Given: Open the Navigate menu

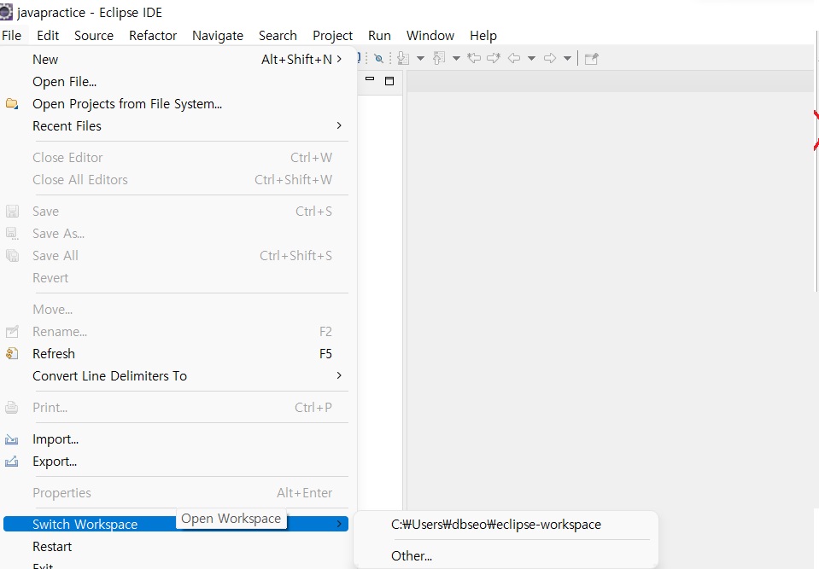Looking at the screenshot, I should tap(218, 36).
